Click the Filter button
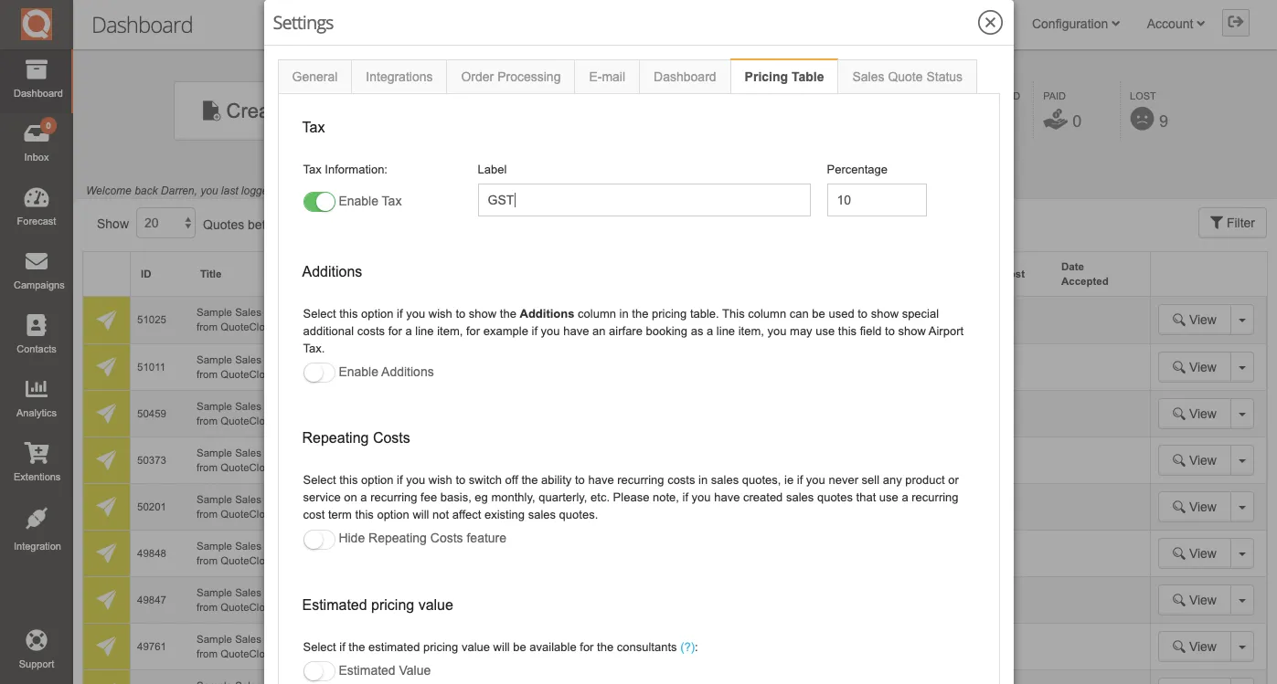The width and height of the screenshot is (1277, 684). (1232, 222)
